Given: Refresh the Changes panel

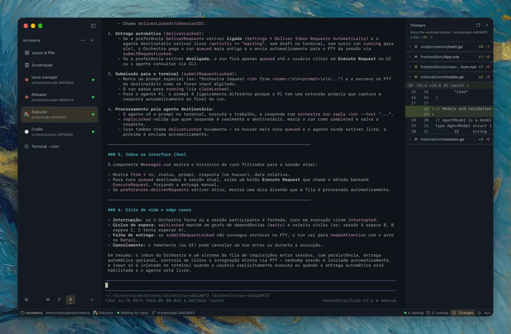Looking at the screenshot, I should tap(478, 25).
